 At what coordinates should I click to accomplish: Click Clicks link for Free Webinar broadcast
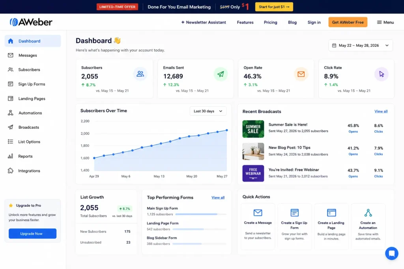(378, 176)
